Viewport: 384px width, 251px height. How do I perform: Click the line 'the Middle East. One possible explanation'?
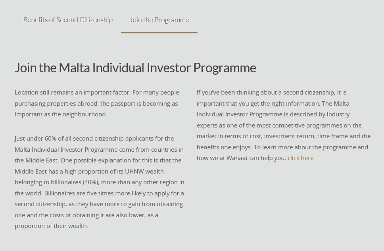(x=98, y=160)
